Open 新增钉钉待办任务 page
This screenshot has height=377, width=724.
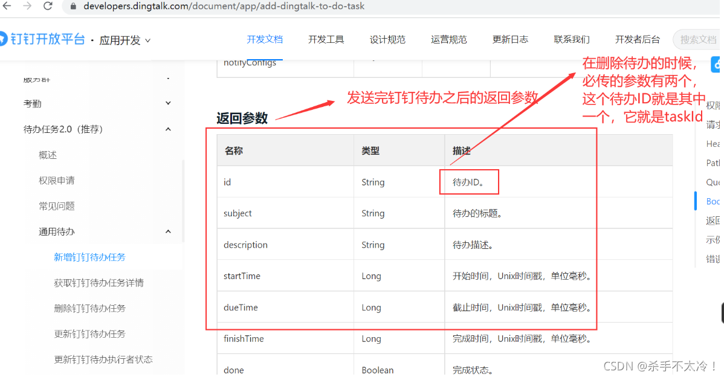pos(89,257)
